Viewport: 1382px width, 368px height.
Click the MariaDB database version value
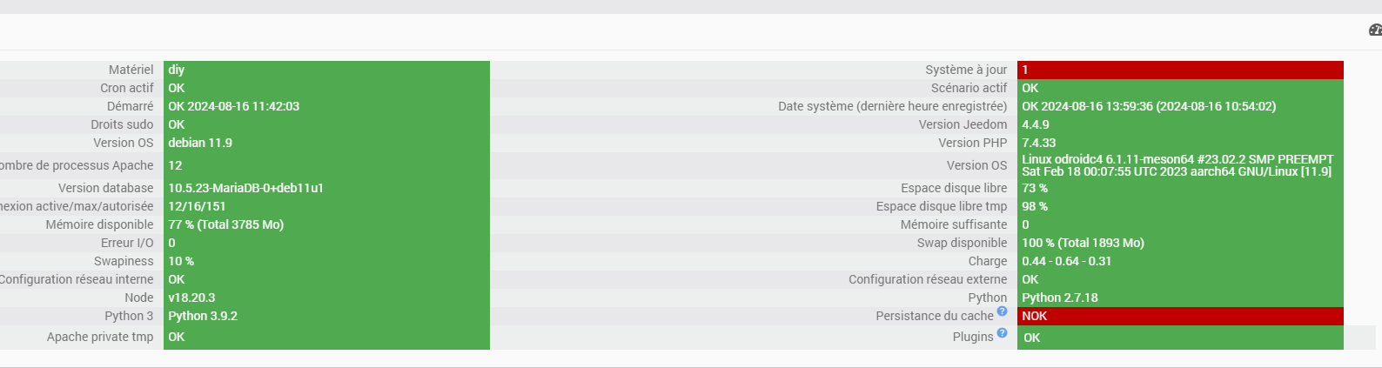245,188
